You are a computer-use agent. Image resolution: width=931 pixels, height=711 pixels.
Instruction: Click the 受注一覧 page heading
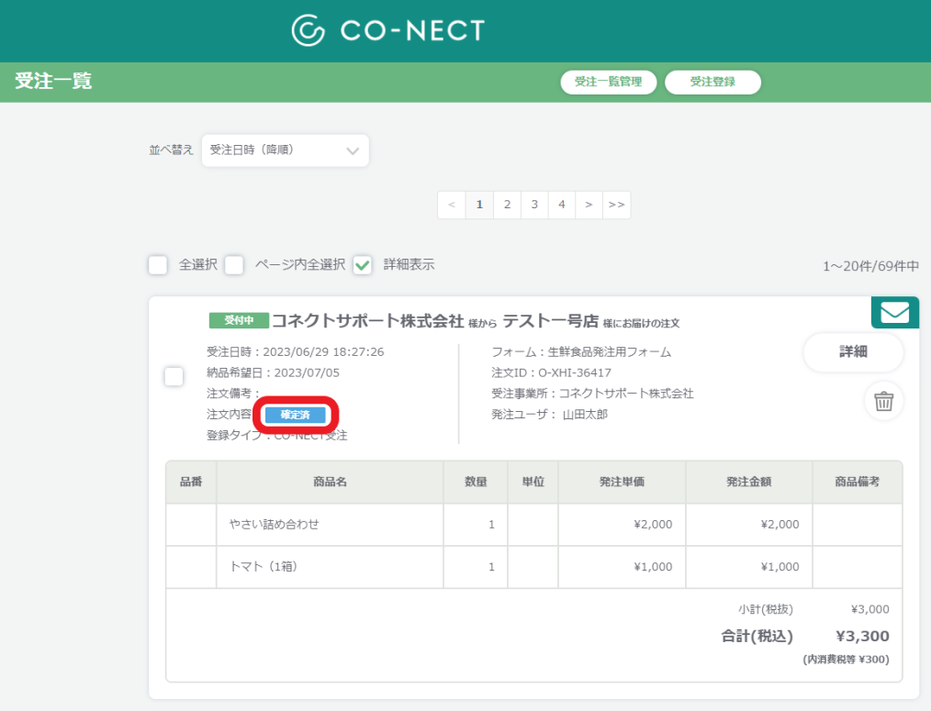[53, 81]
